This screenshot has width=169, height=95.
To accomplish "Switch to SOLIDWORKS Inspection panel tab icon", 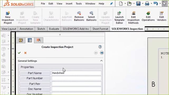I will pos(39,40).
